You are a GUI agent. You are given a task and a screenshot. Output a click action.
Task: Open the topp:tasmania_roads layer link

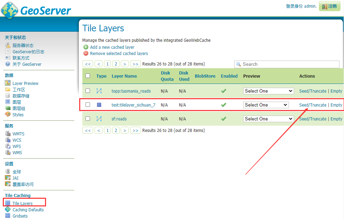[131, 91]
